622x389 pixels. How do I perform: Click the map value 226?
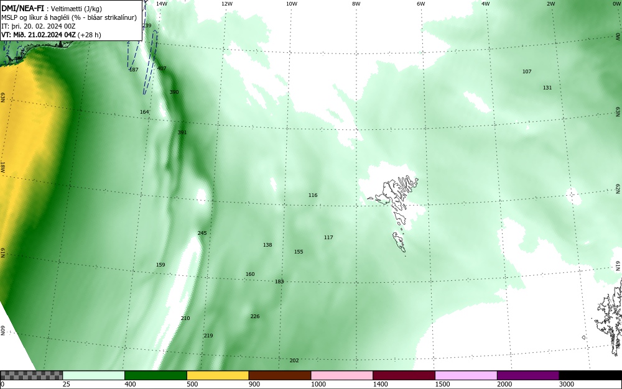pyautogui.click(x=255, y=316)
